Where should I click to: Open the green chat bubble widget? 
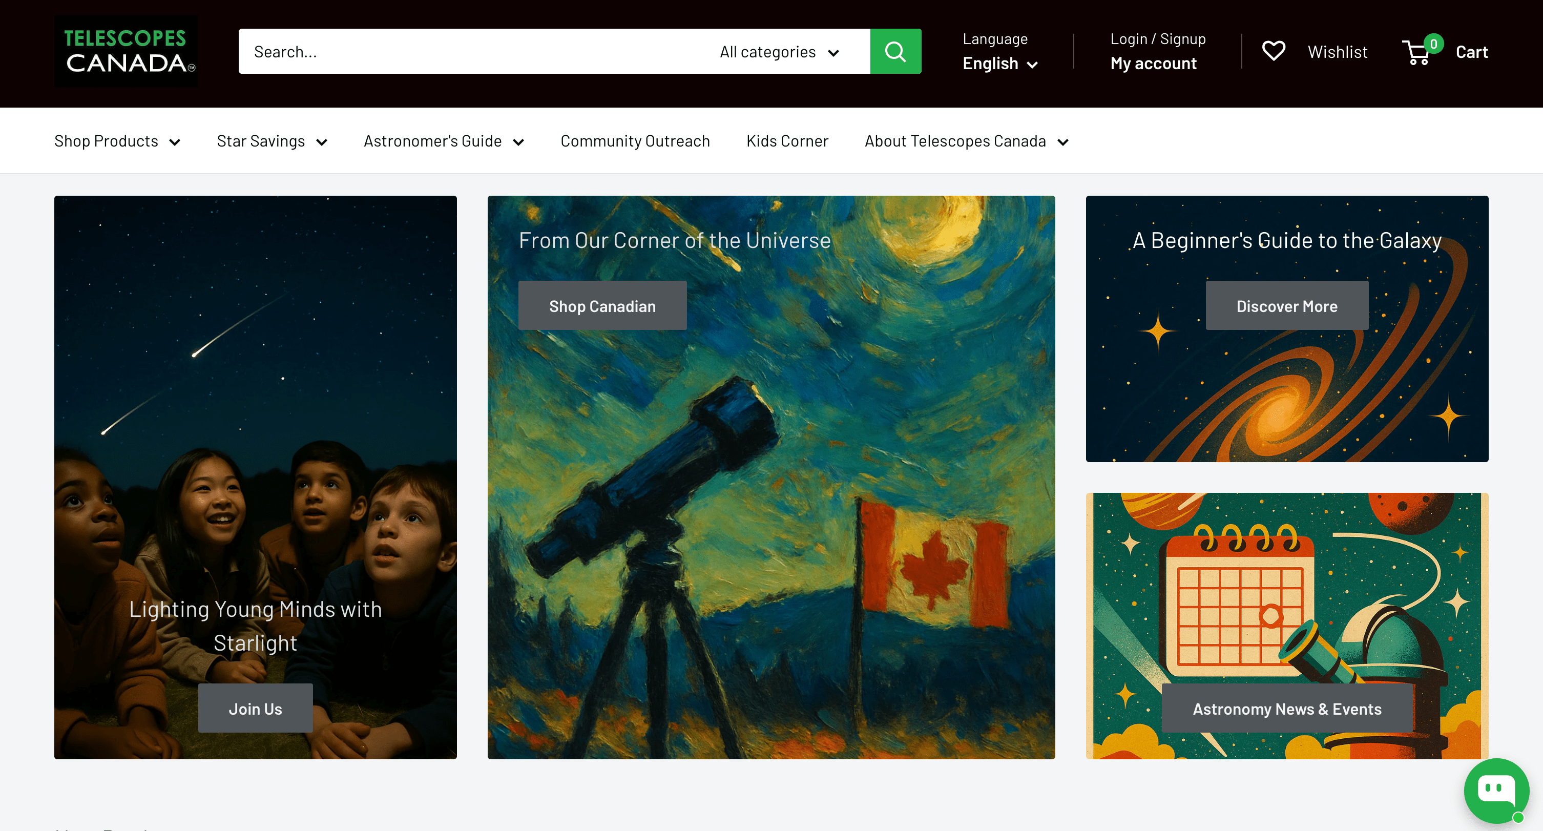pyautogui.click(x=1496, y=790)
